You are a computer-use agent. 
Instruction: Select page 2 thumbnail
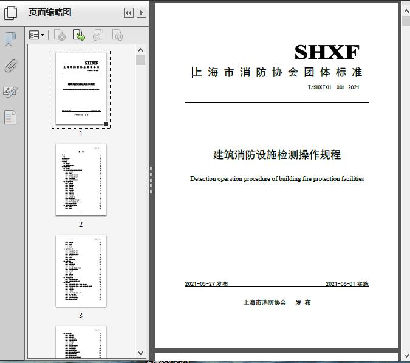point(81,180)
